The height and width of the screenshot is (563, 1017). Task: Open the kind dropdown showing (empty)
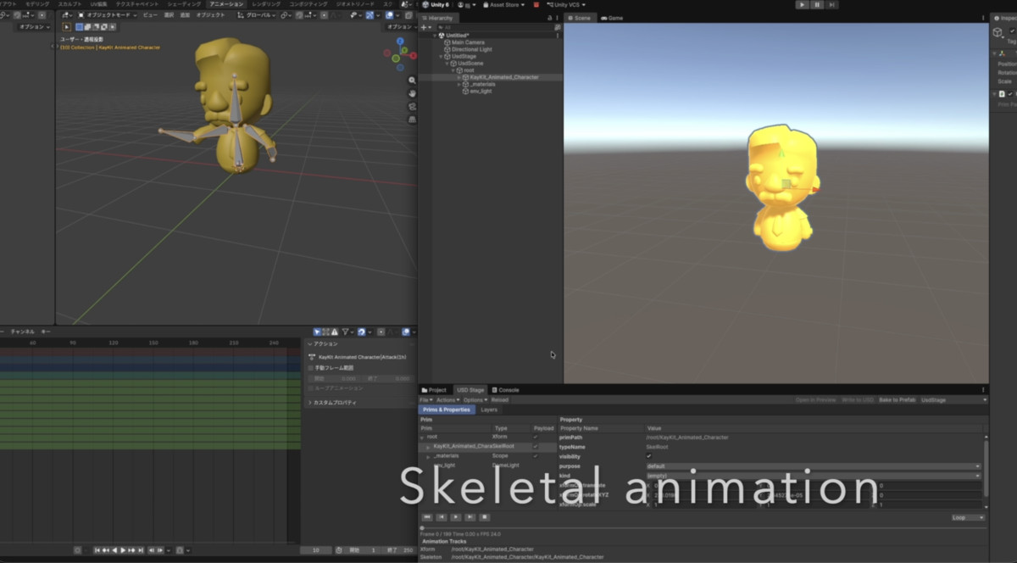(814, 476)
